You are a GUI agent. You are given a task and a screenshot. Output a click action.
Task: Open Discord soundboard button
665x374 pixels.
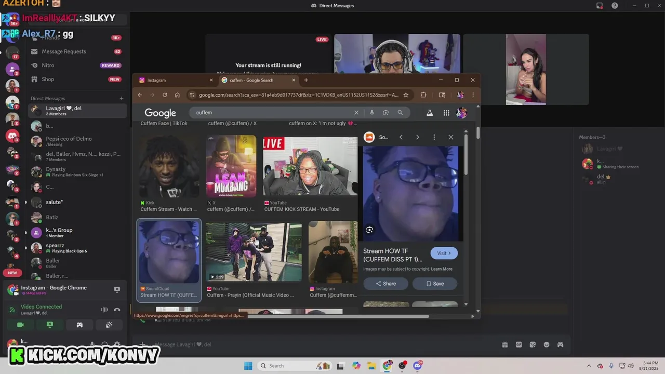(x=109, y=325)
